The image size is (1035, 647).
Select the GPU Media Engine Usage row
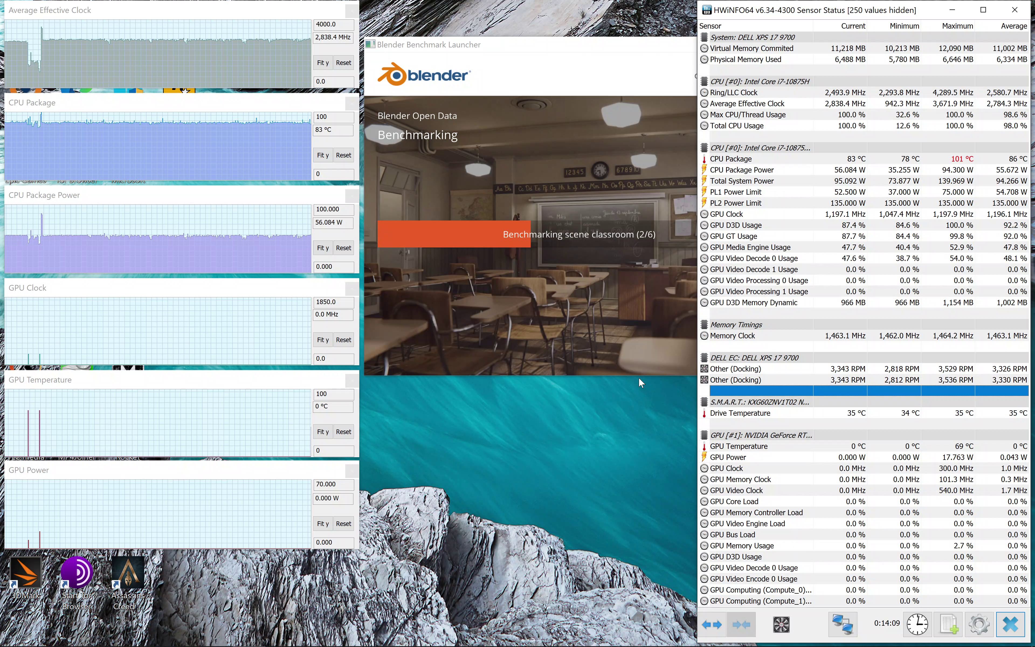tap(864, 247)
